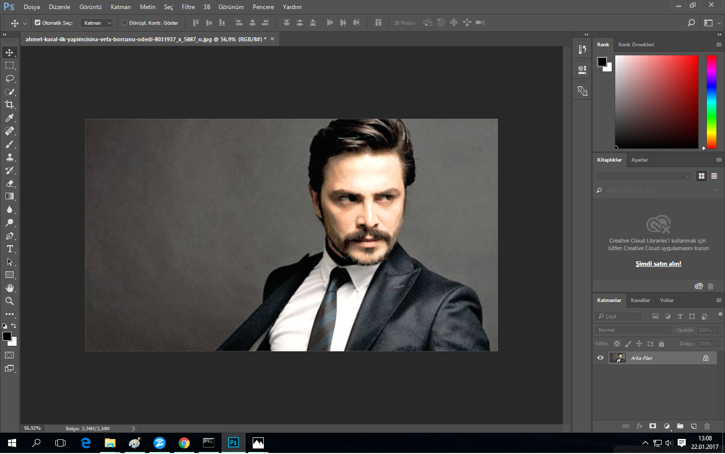
Task: Select the Move tool in toolbar
Action: tap(10, 52)
